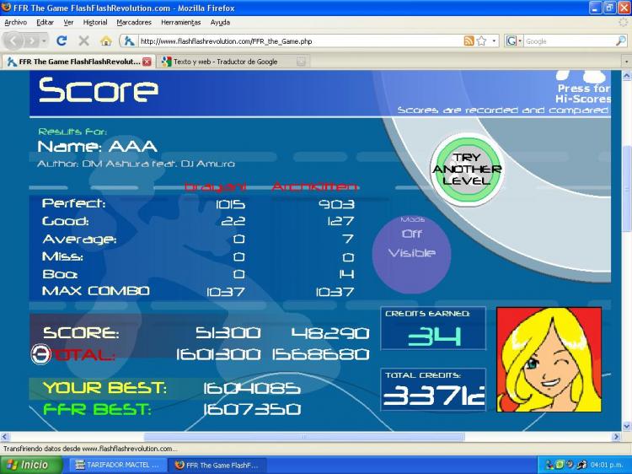Click the search magnifier icon
Viewport: 632px width, 474px height.
pos(621,40)
